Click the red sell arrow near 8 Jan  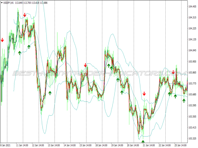click(2, 40)
